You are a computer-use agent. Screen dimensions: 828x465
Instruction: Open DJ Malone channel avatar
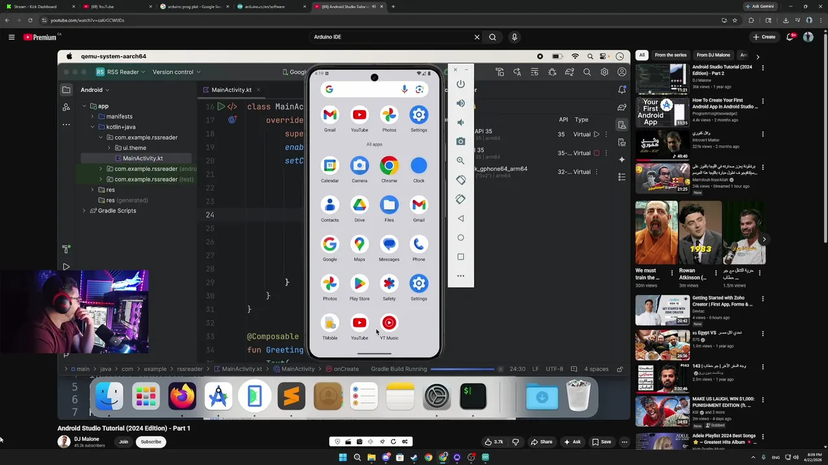click(x=63, y=442)
